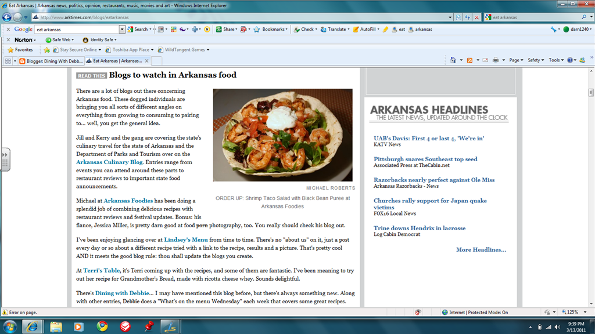Follow the More Headlines link
This screenshot has width=595, height=334.
(481, 249)
